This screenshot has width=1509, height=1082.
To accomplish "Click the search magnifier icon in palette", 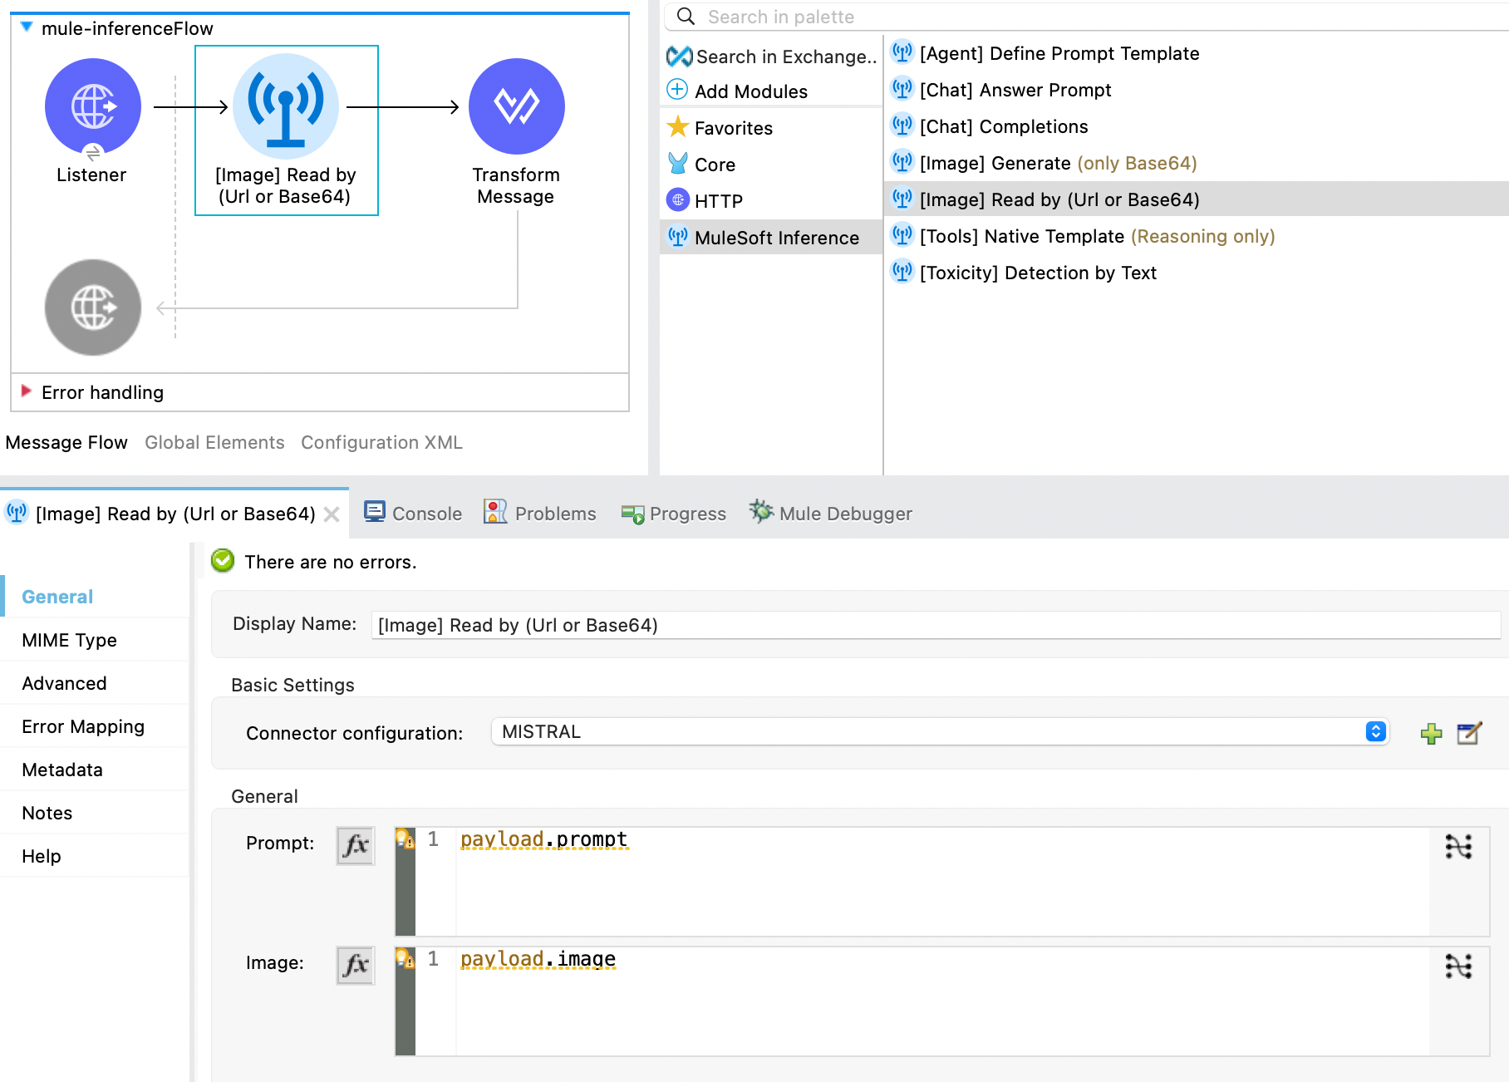I will tap(686, 16).
